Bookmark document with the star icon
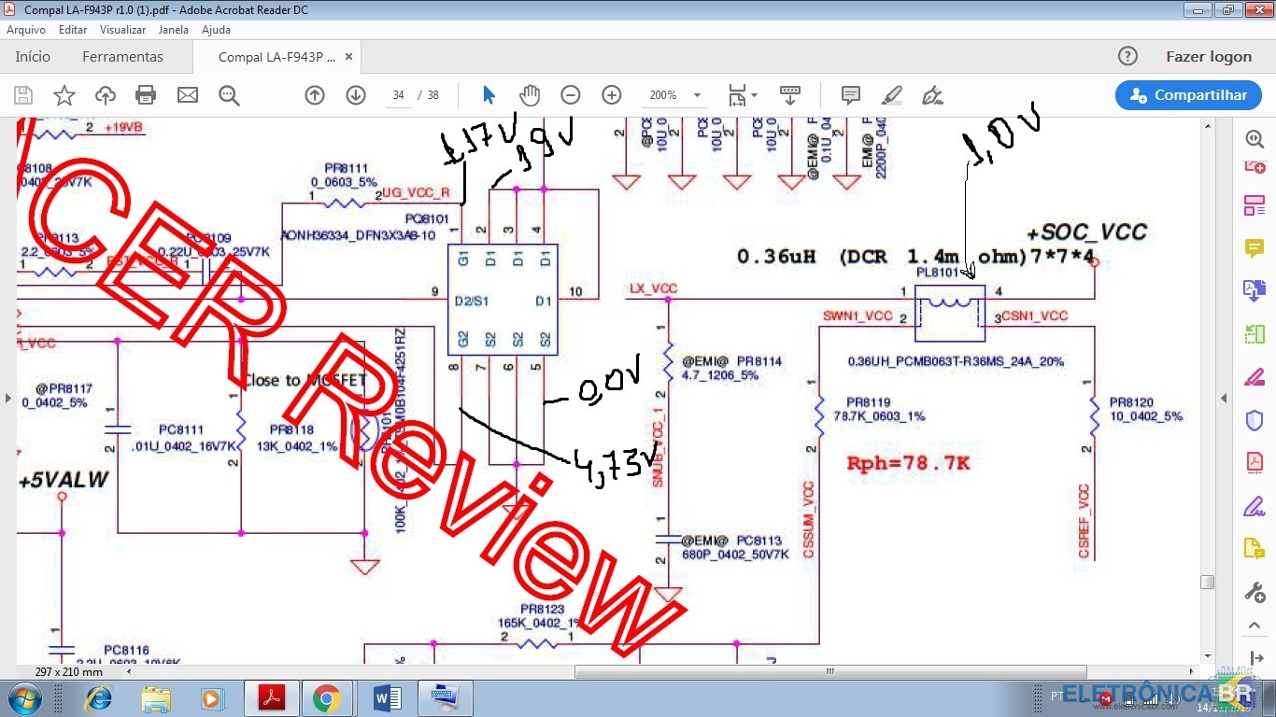The image size is (1276, 717). click(64, 95)
